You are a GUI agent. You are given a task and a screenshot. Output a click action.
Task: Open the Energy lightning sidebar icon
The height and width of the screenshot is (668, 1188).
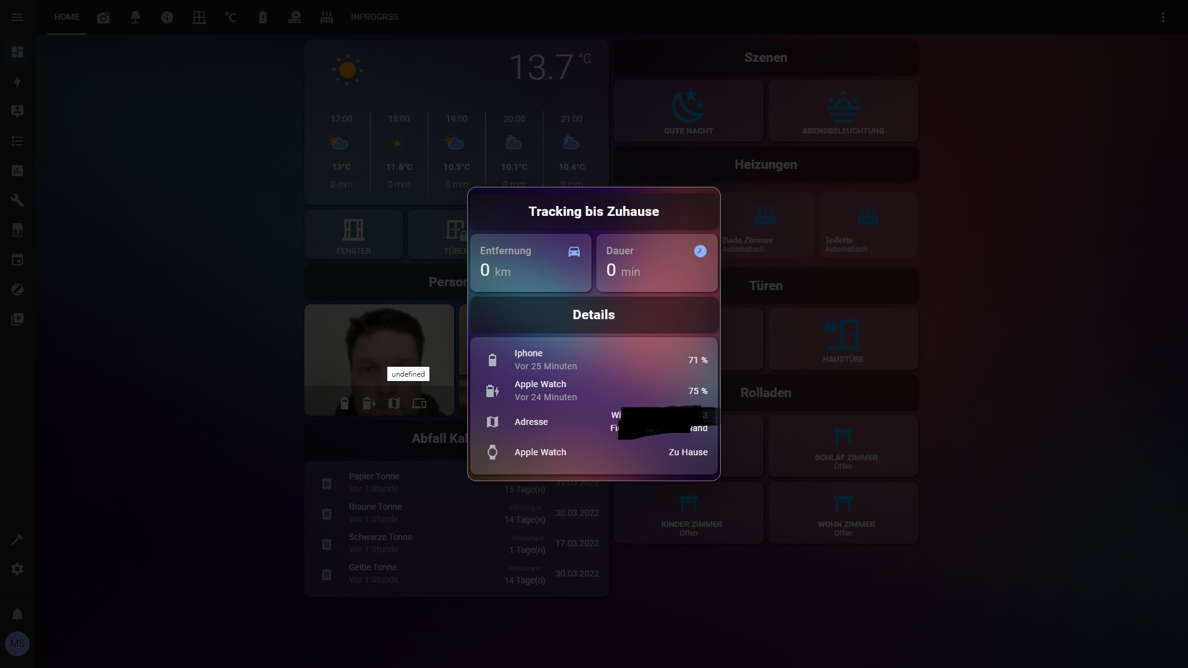coord(17,82)
